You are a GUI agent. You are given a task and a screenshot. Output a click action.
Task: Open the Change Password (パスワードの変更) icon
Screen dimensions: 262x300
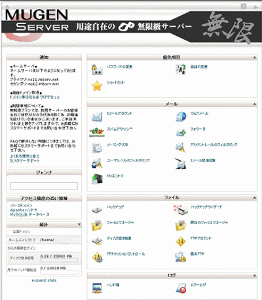[x=97, y=70]
